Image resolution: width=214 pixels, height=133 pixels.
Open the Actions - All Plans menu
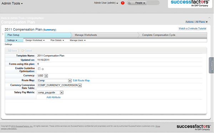tap(197, 22)
